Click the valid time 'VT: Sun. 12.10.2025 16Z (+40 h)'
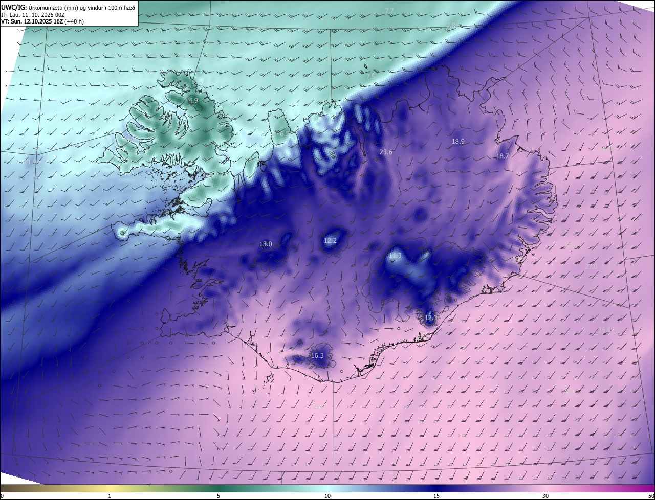Screen dimensions: 655x500 [x=42, y=22]
